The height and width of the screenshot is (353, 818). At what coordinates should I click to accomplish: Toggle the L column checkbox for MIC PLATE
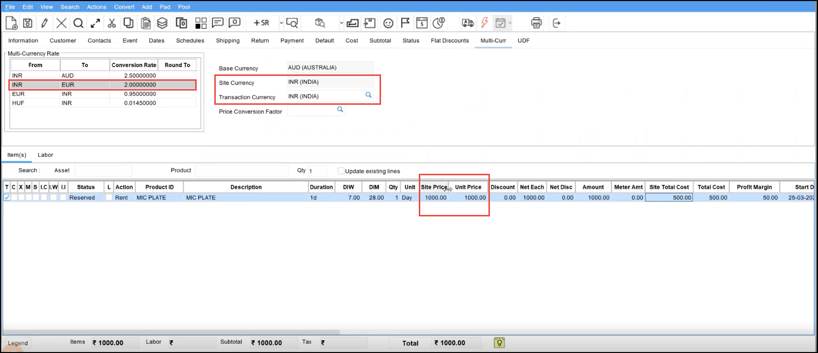click(109, 198)
